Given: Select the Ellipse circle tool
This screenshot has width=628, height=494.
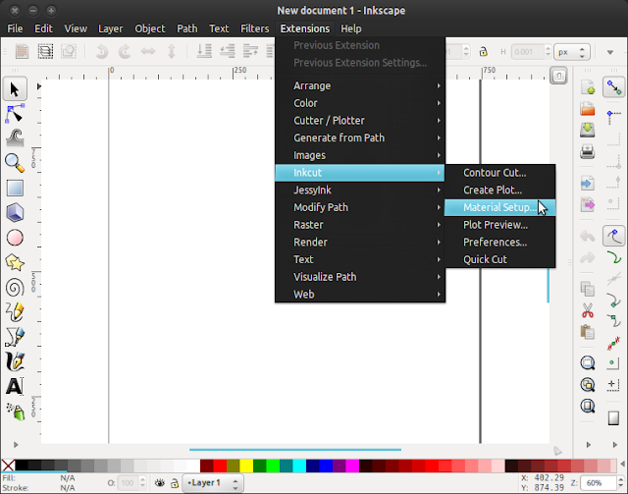Looking at the screenshot, I should click(15, 238).
